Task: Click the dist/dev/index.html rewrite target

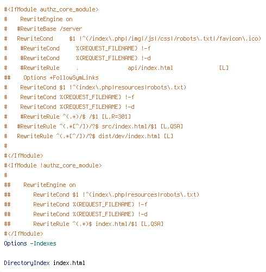Action: click(129, 136)
